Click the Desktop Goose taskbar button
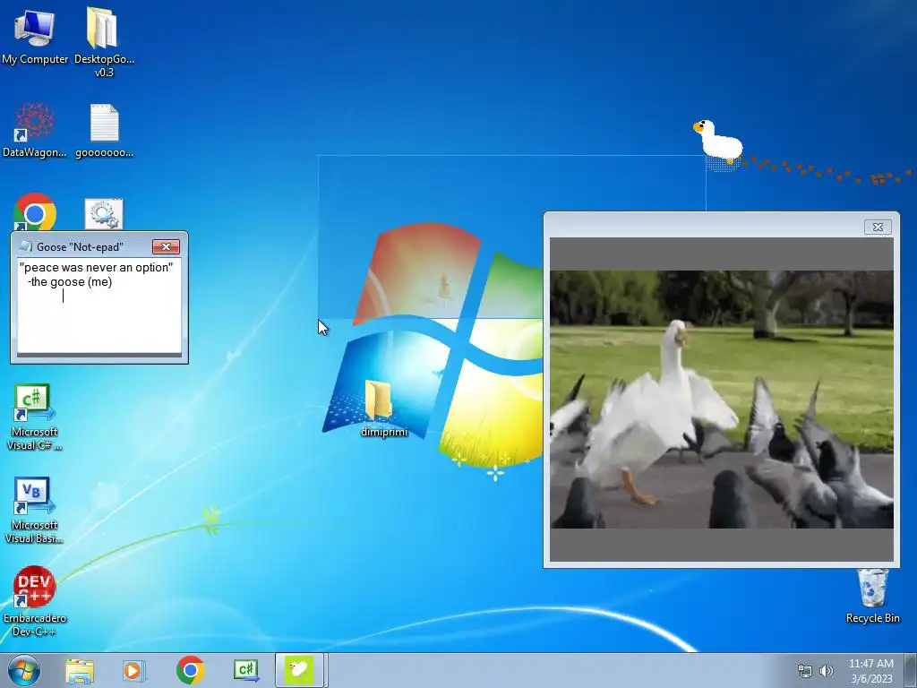The height and width of the screenshot is (688, 917). click(x=299, y=670)
